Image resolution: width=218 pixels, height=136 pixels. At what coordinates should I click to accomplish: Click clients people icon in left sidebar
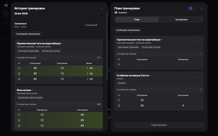[x=6, y=31]
